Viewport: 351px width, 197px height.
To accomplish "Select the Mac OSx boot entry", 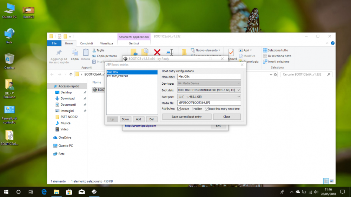I will [x=132, y=72].
